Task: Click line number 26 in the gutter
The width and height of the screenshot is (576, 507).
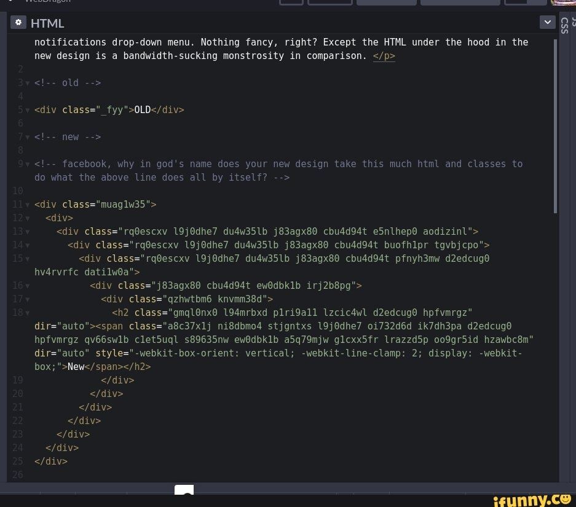Action: click(17, 474)
